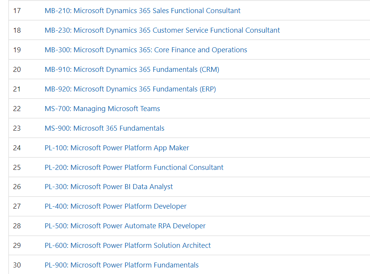Select row number 25 in table

17,168
